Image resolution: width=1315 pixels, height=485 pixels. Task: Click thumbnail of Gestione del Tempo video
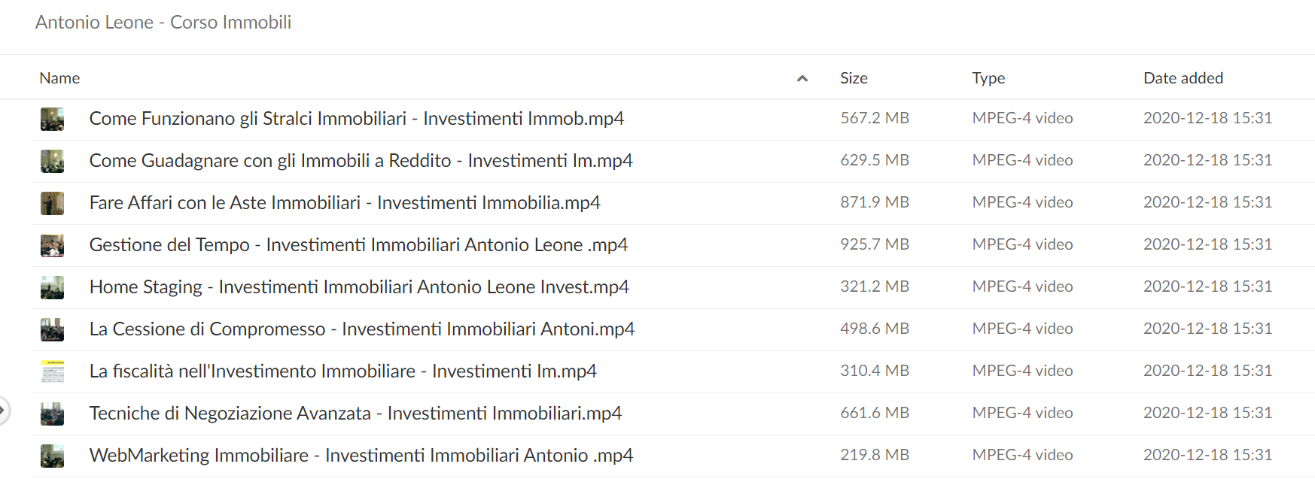pos(52,245)
